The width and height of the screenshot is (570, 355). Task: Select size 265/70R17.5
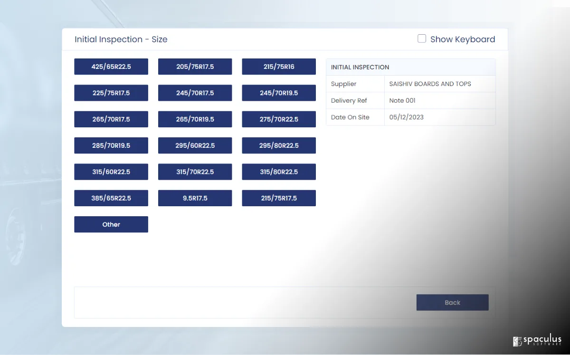point(111,119)
